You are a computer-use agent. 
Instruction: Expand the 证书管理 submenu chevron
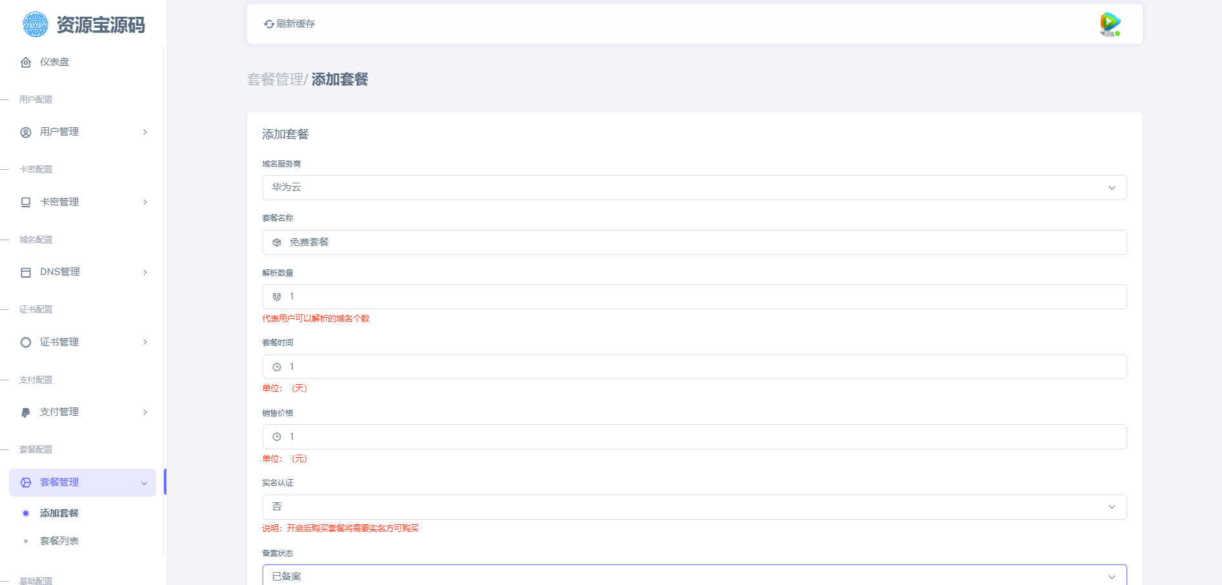coord(145,342)
